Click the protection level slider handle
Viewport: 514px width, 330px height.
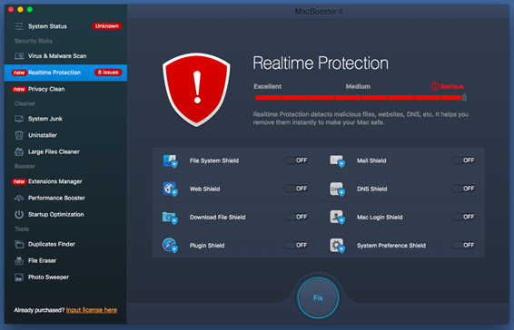tap(464, 97)
